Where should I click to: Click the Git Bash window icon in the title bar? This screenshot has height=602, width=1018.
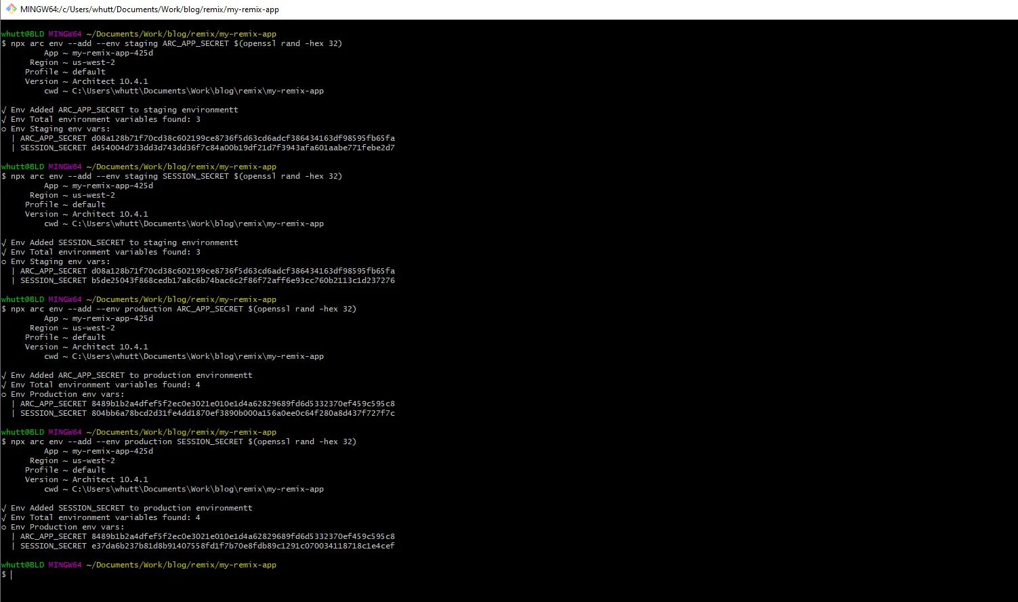[9, 9]
